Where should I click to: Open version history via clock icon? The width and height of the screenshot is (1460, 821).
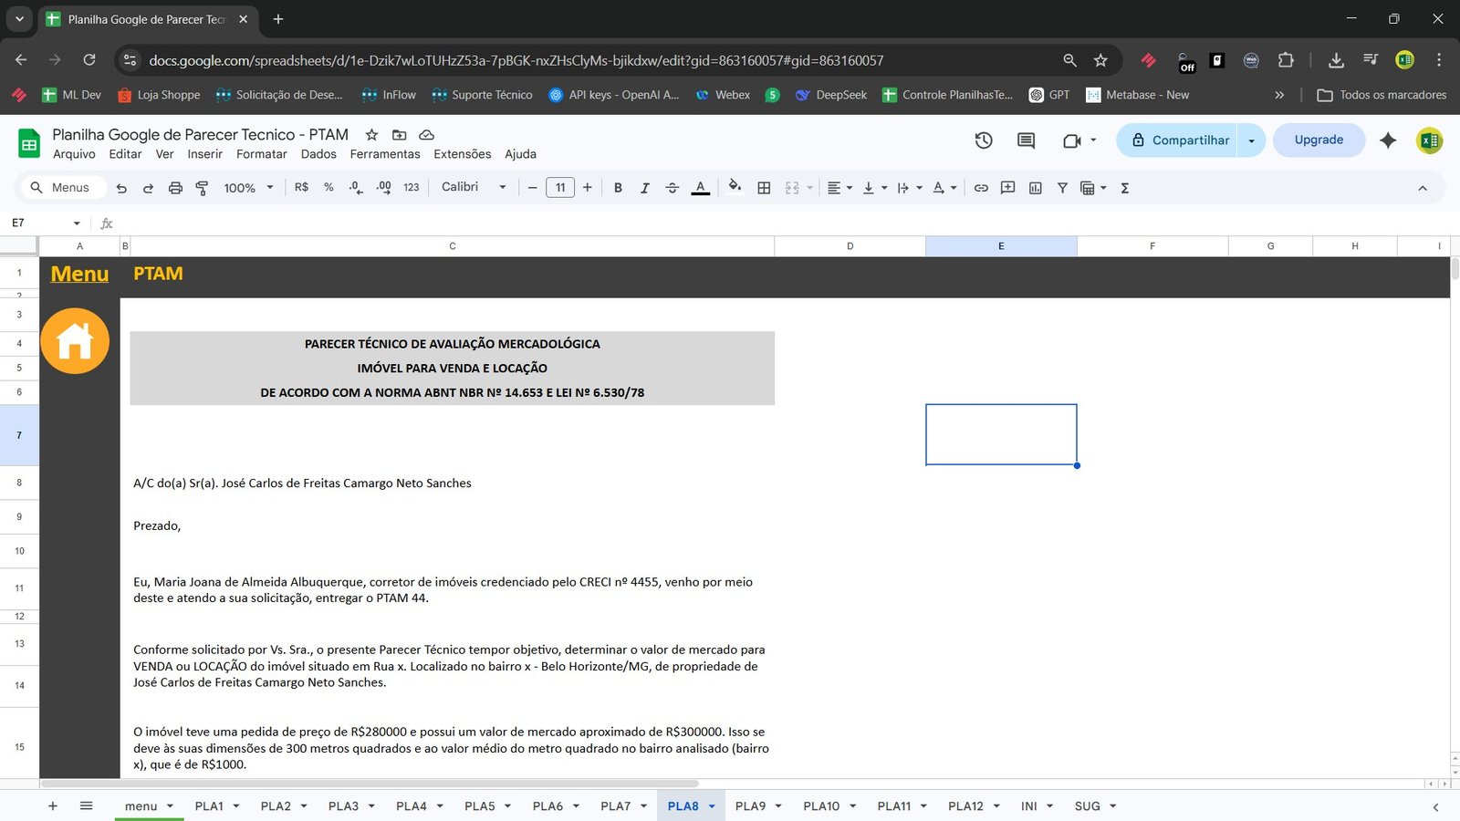tap(983, 140)
